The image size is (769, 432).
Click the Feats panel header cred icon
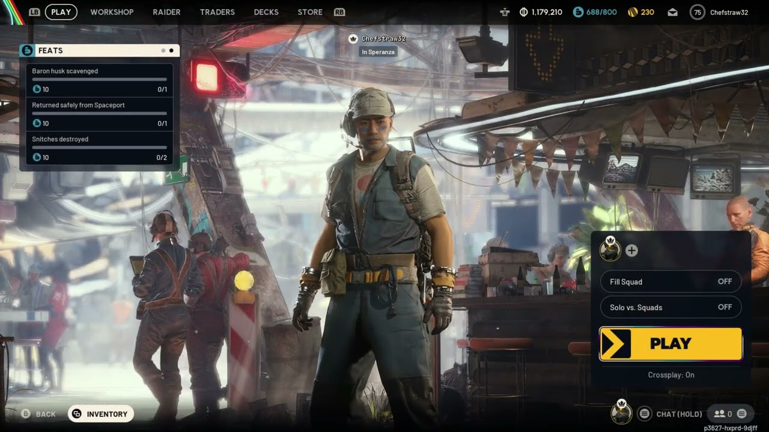27,50
